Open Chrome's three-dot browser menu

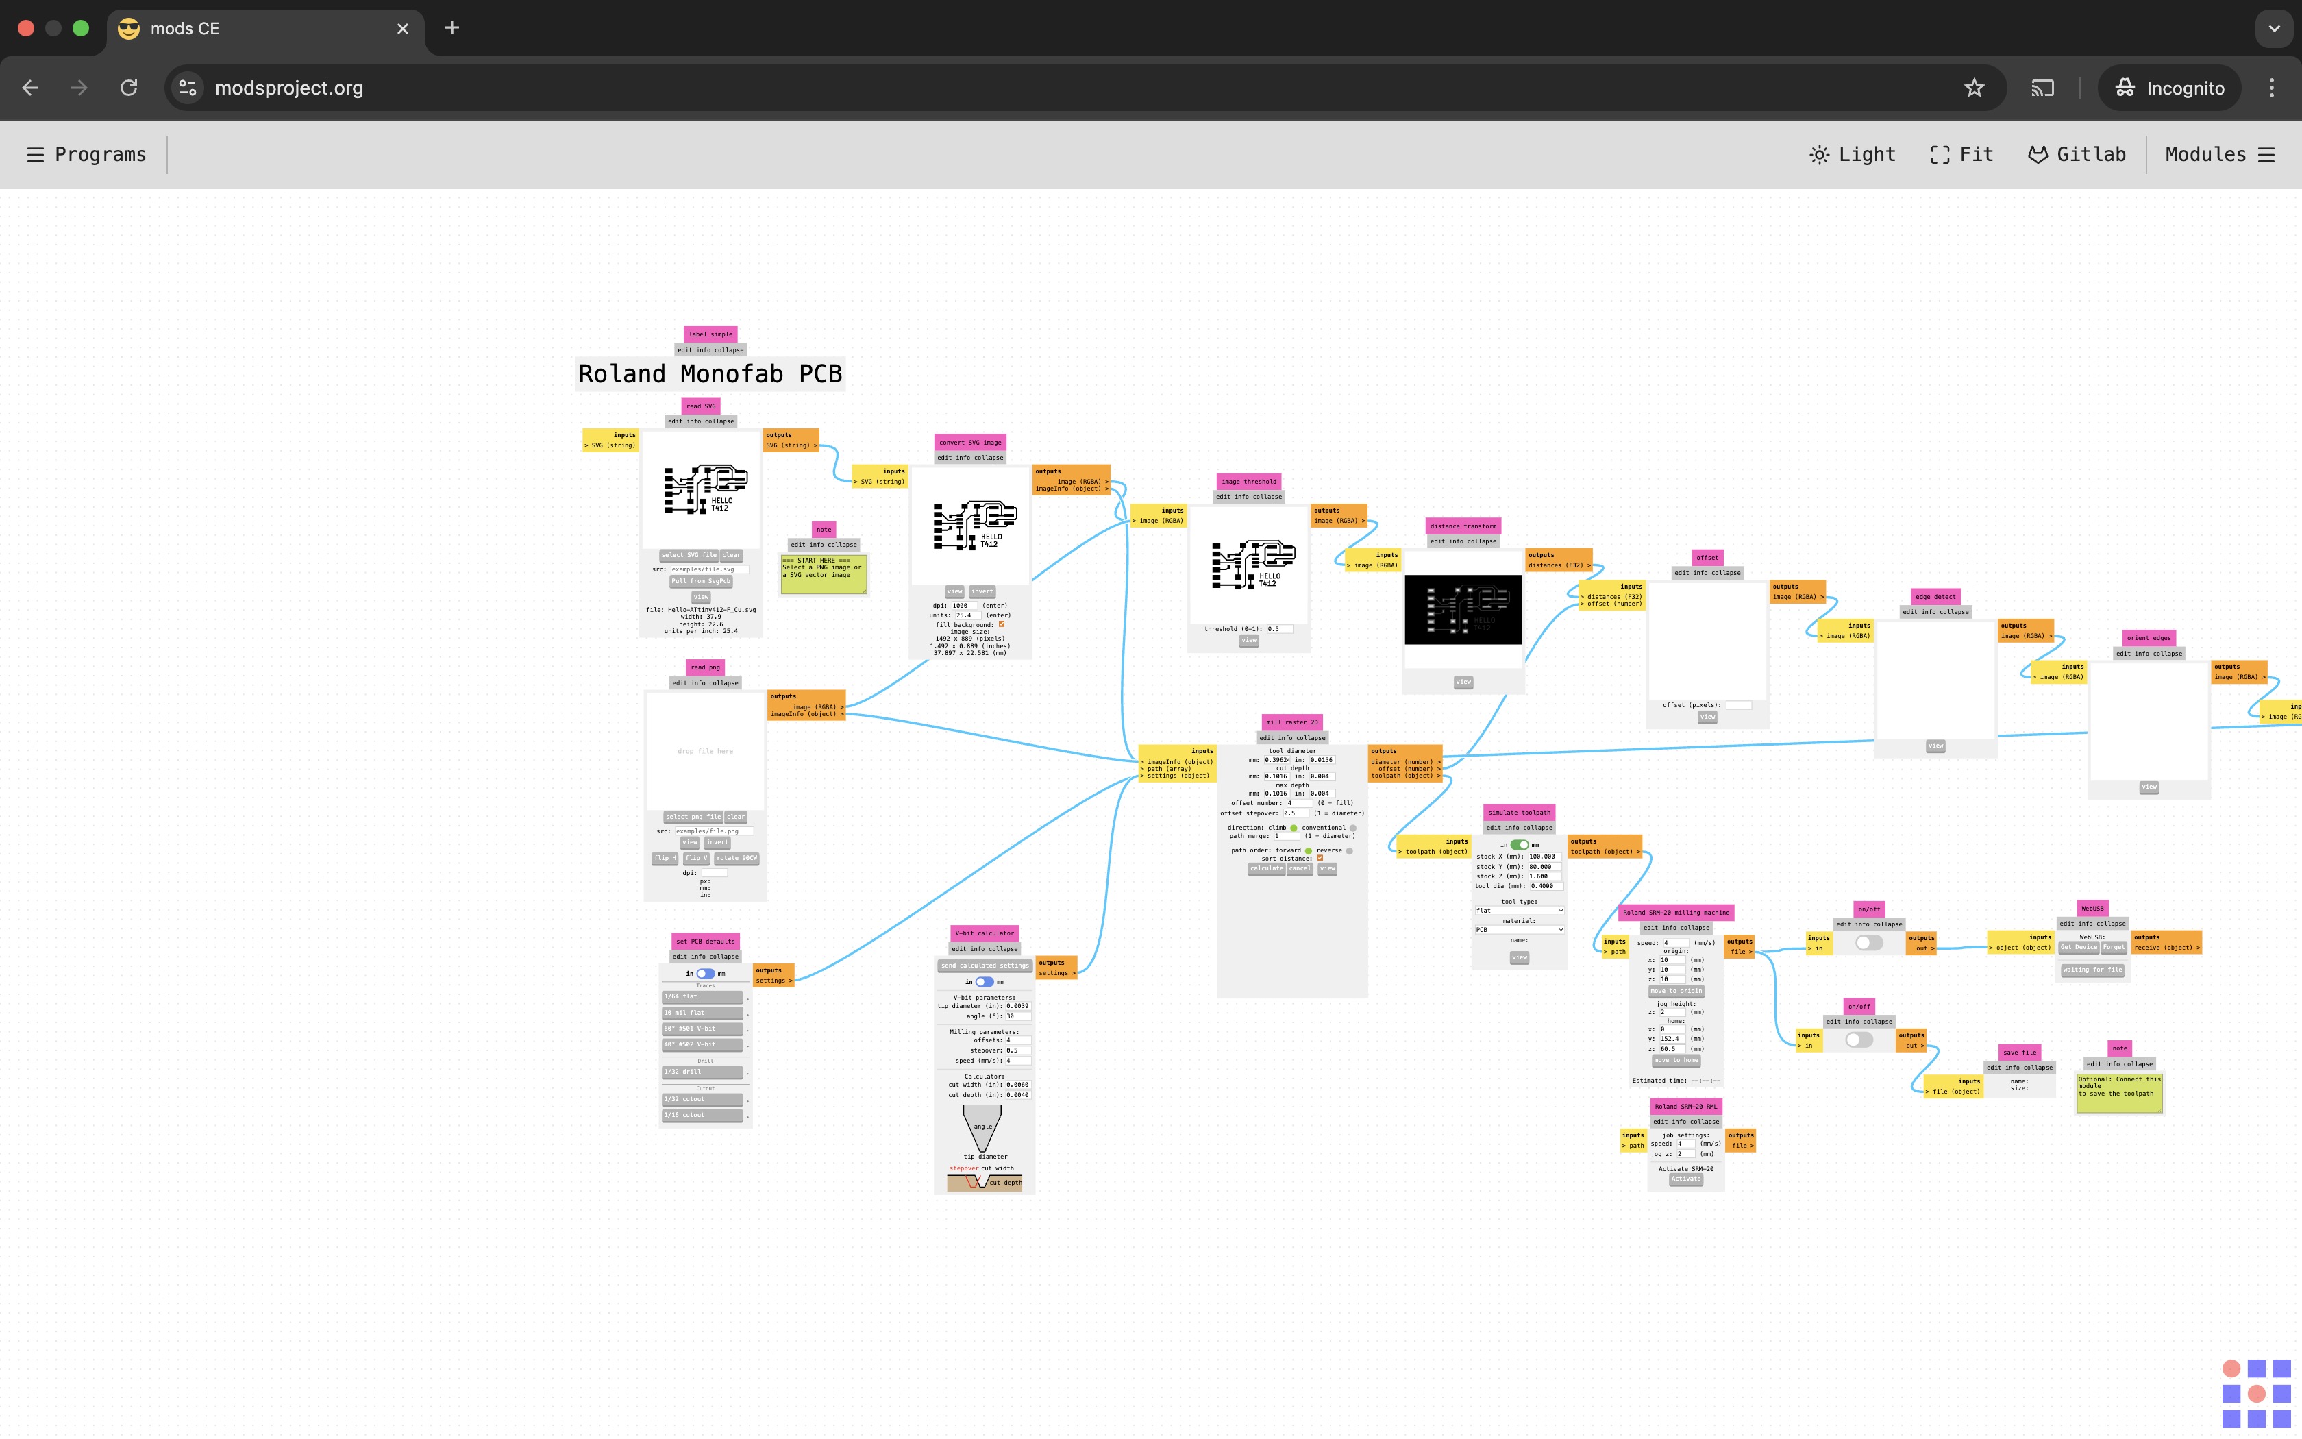tap(2272, 88)
